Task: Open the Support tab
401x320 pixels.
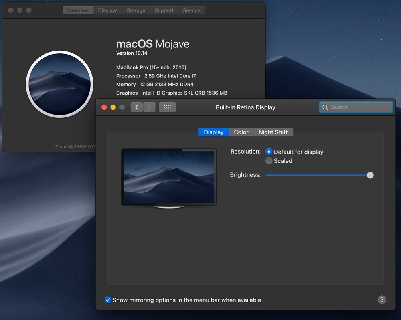Action: tap(164, 10)
